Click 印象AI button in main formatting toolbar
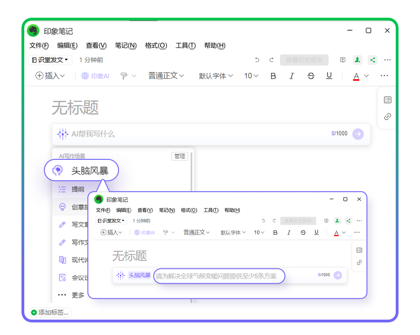 click(x=96, y=76)
